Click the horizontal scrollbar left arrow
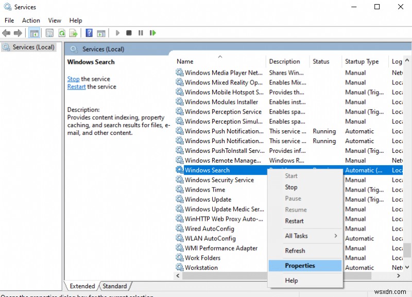The image size is (412, 297). [177, 276]
